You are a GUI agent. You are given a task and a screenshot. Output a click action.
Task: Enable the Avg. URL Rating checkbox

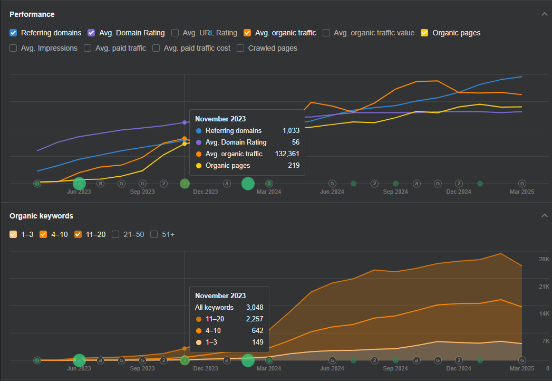(175, 33)
